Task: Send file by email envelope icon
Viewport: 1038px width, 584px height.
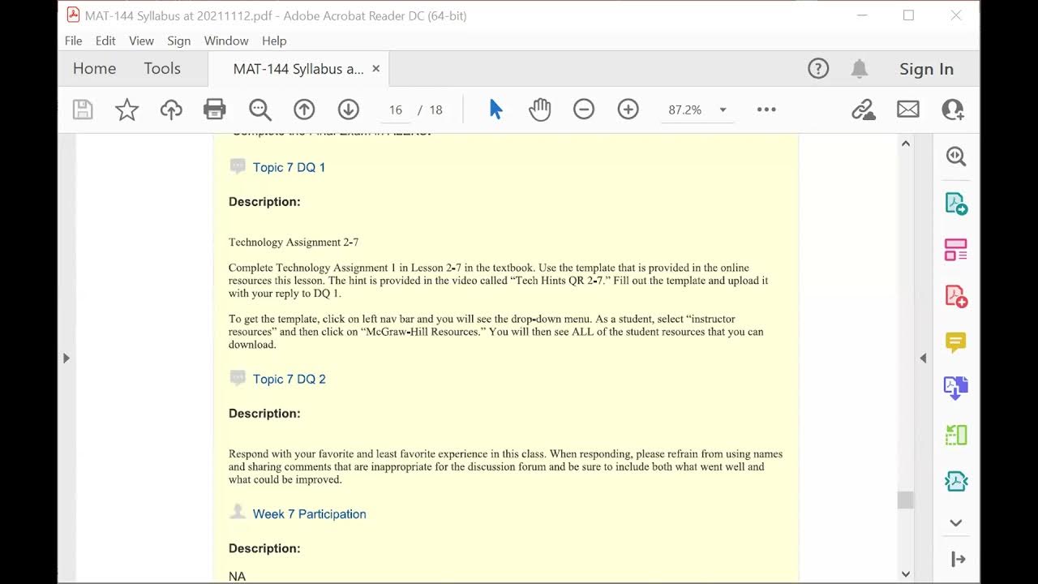Action: tap(908, 109)
